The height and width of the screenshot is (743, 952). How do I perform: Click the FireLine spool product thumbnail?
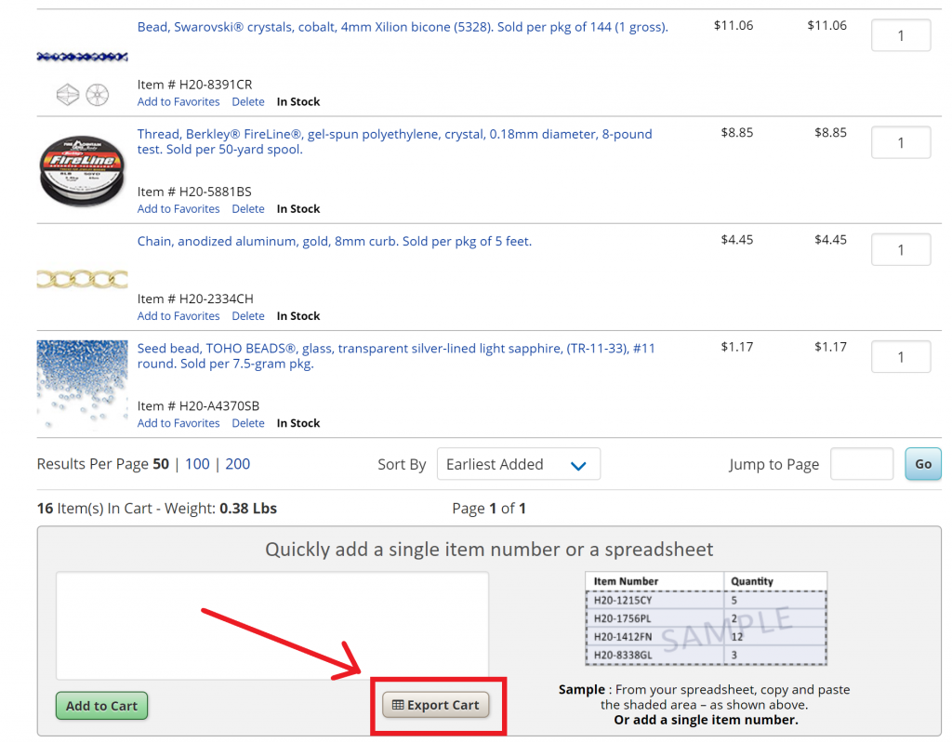tap(82, 171)
